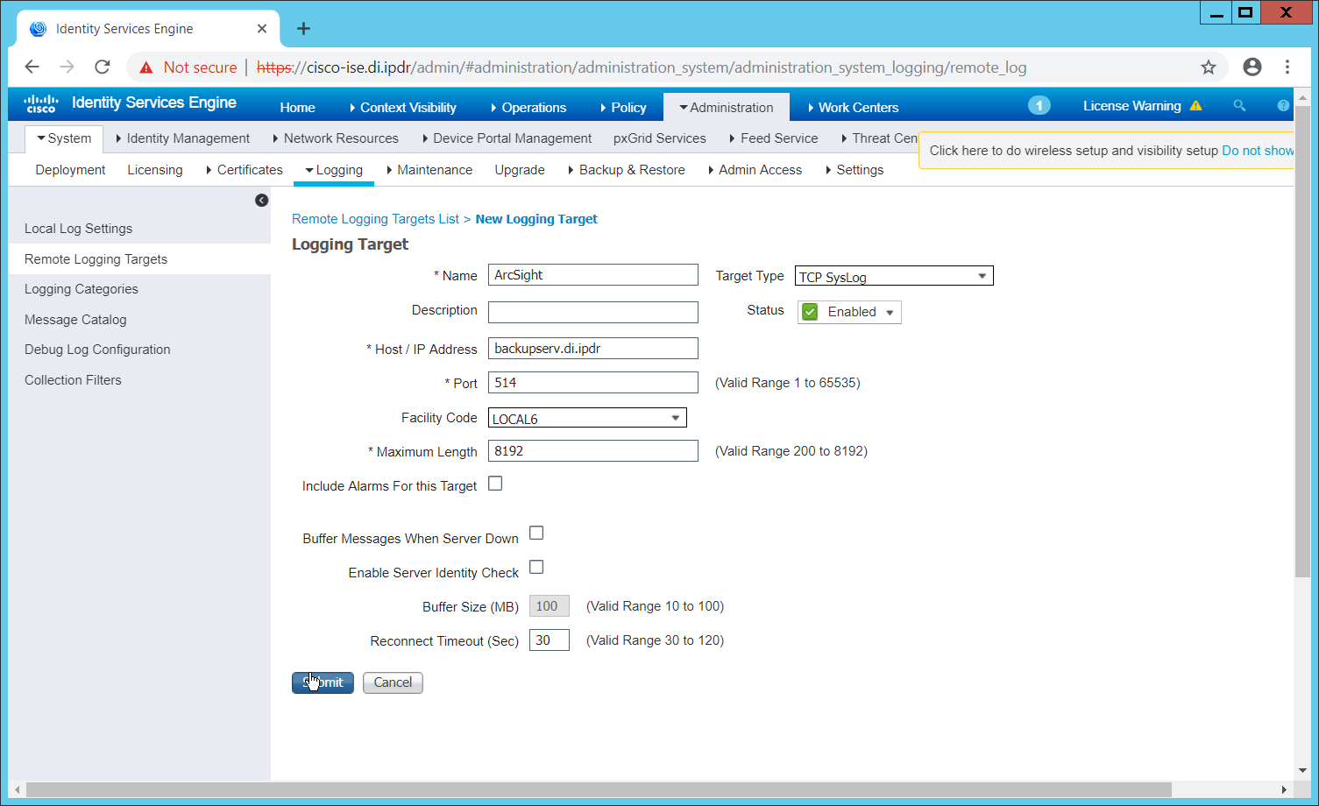This screenshot has height=806, width=1319.
Task: Click the help question mark icon
Action: tap(1283, 105)
